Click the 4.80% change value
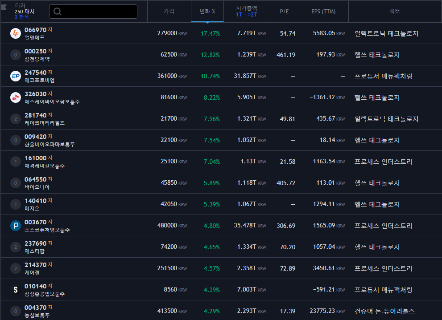 212,226
